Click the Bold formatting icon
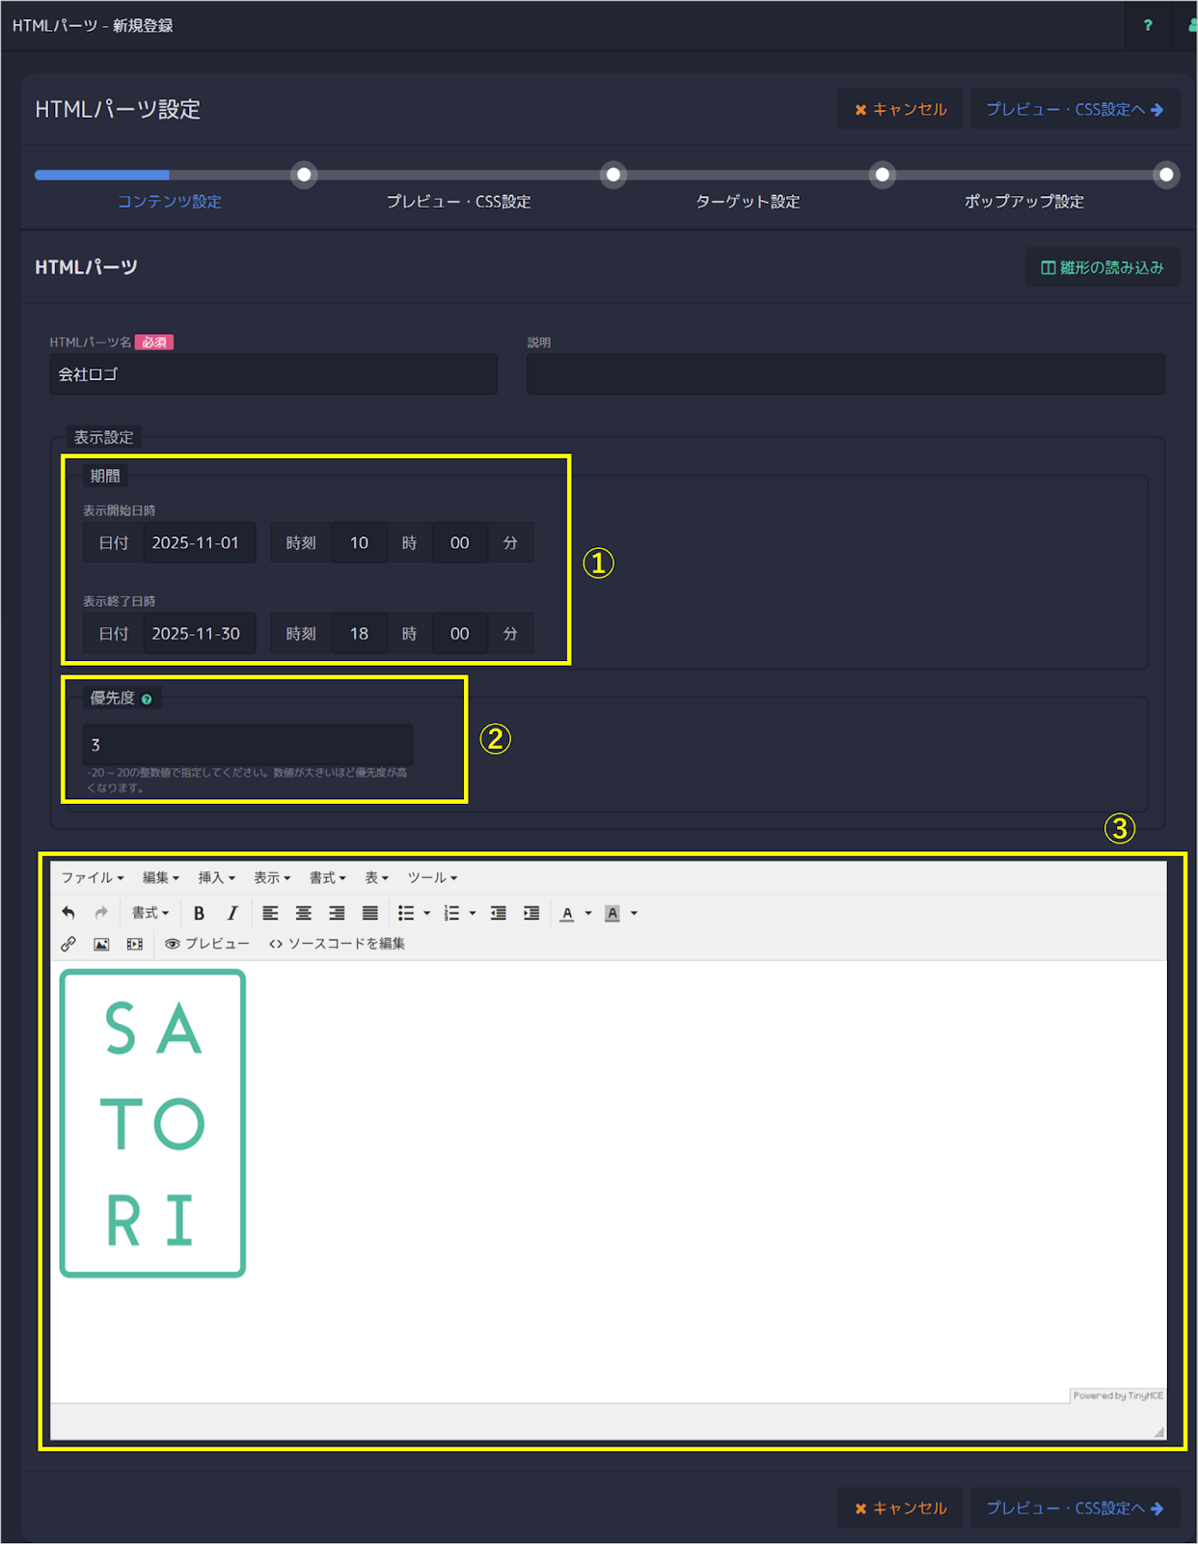The height and width of the screenshot is (1544, 1198). (x=199, y=913)
